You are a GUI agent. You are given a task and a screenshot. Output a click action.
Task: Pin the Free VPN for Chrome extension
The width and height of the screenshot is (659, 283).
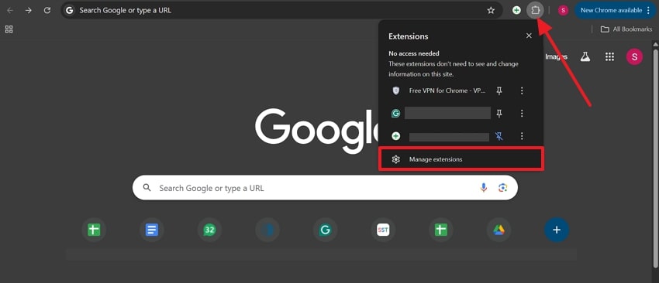click(499, 90)
